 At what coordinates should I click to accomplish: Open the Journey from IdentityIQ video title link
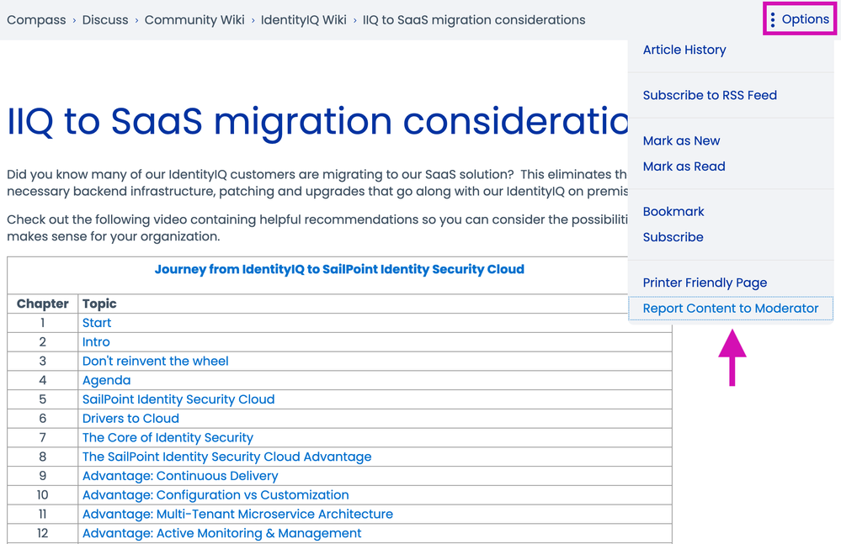[x=339, y=269]
